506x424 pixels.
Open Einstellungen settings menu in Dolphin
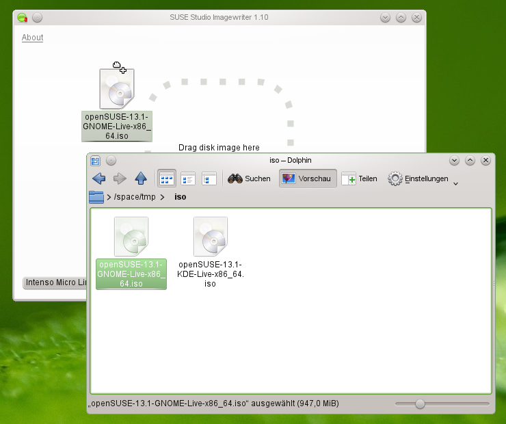[x=418, y=178]
